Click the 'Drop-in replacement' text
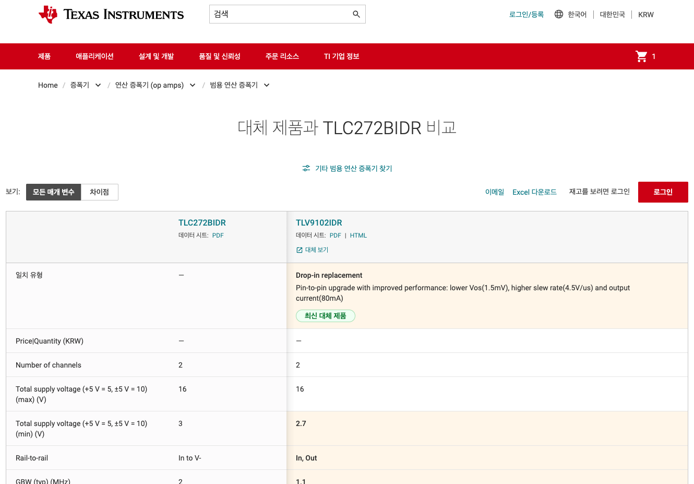This screenshot has width=694, height=484. 329,275
